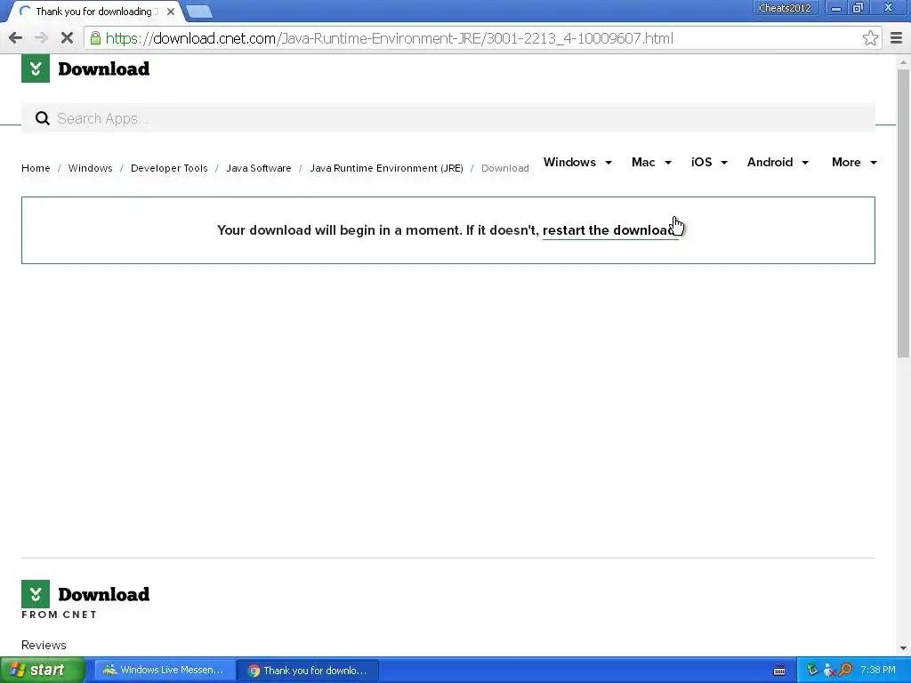Open the Windows breadcrumb link
The image size is (911, 683).
pyautogui.click(x=90, y=168)
